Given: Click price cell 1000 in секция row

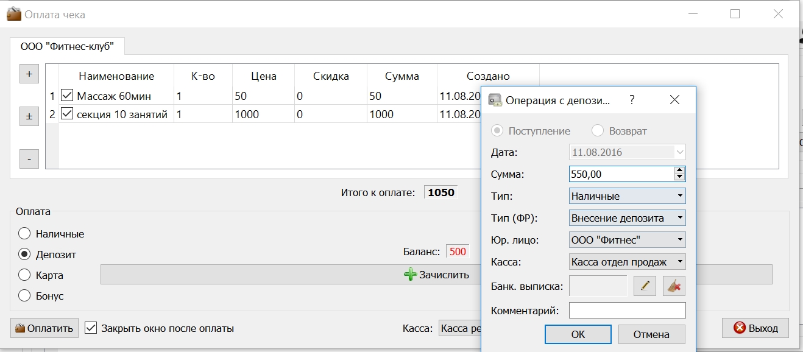Looking at the screenshot, I should (263, 114).
